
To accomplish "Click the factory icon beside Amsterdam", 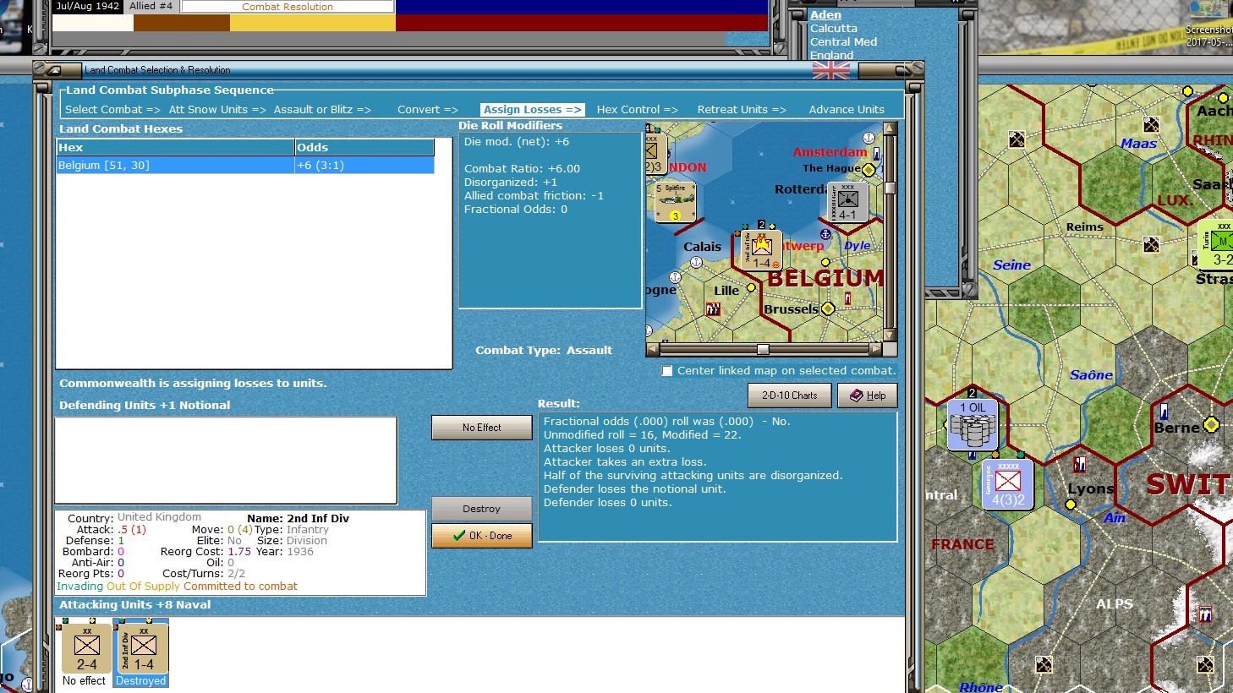I will [x=876, y=154].
